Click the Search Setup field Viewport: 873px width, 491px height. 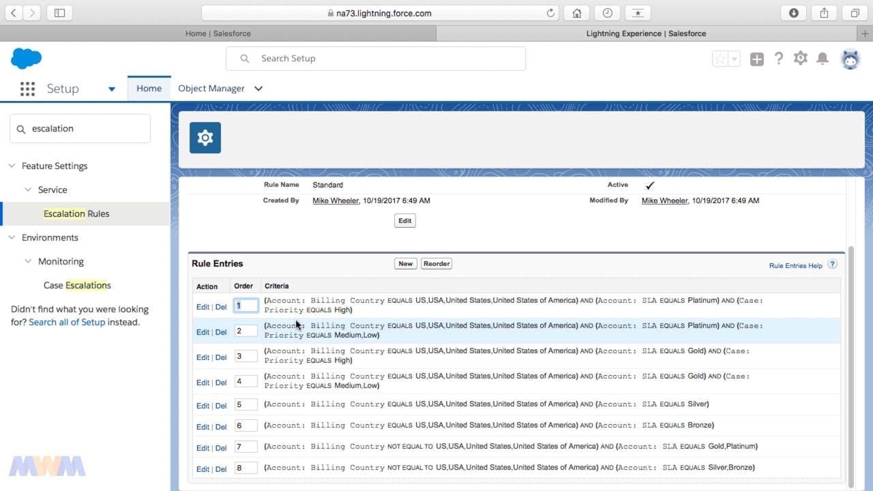(x=376, y=59)
